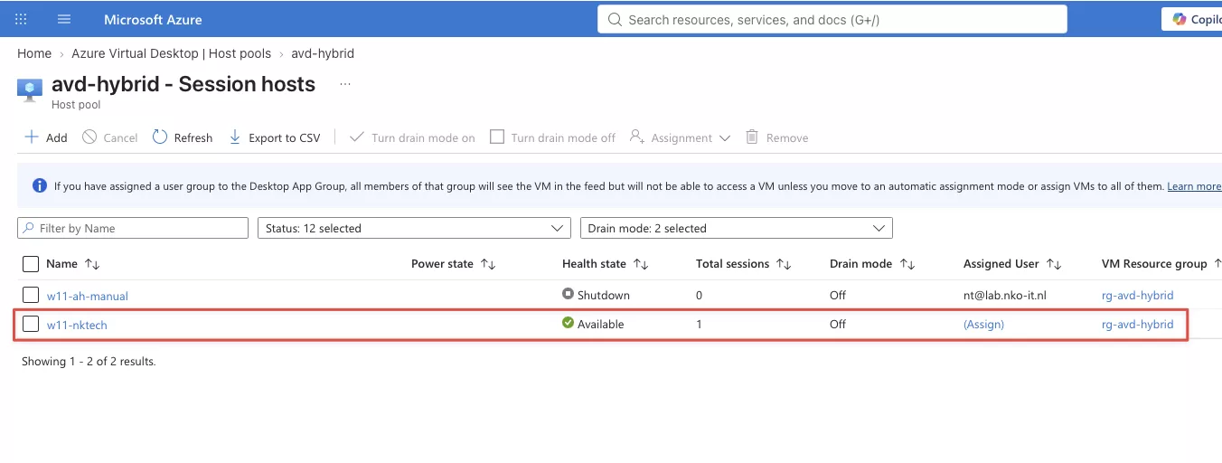Click the green Available status icon
The width and height of the screenshot is (1222, 463).
(x=568, y=323)
